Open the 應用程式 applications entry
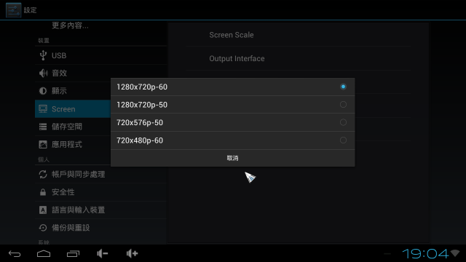 coord(67,145)
